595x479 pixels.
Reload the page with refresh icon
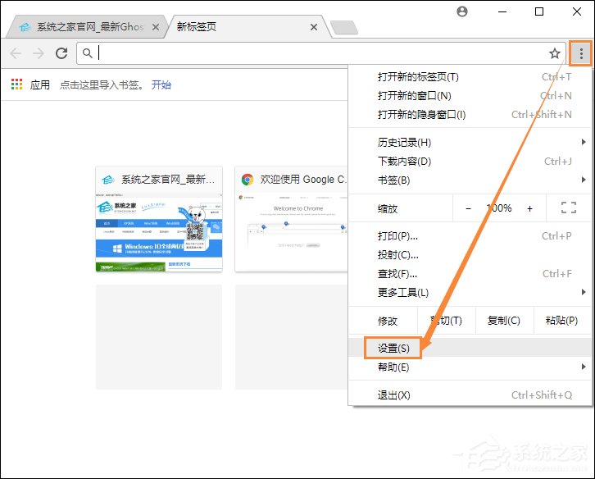pos(61,53)
